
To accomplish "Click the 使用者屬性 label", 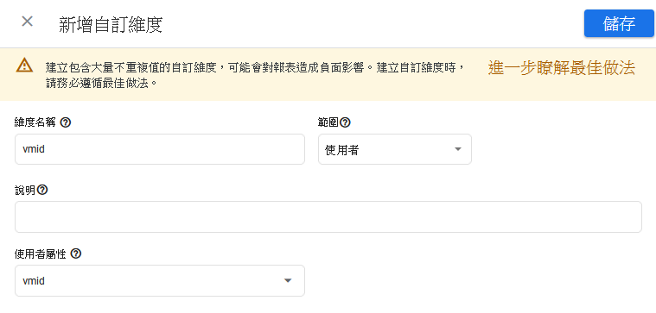I will (x=41, y=254).
